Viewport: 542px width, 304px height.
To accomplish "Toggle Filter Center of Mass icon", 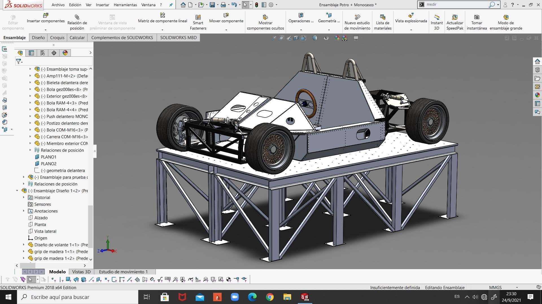I will point(229,279).
